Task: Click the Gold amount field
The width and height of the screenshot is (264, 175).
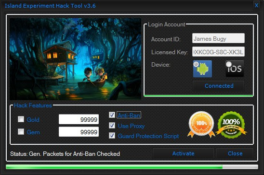Action: tap(79, 119)
